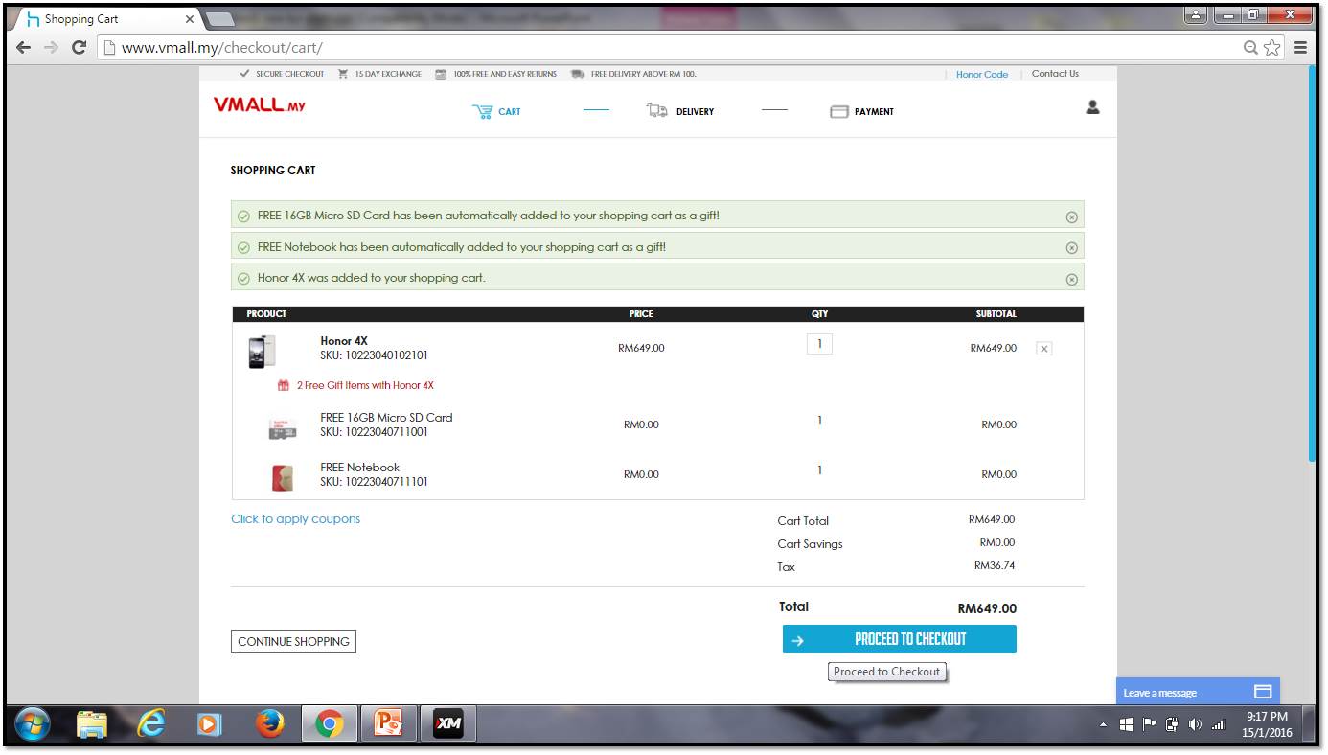
Task: Click the CART step label
Action: [510, 112]
